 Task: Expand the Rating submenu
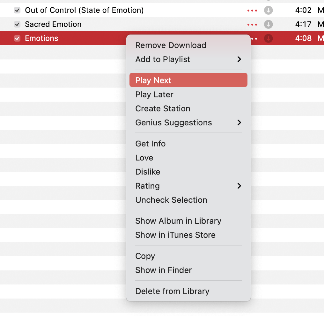click(x=188, y=186)
